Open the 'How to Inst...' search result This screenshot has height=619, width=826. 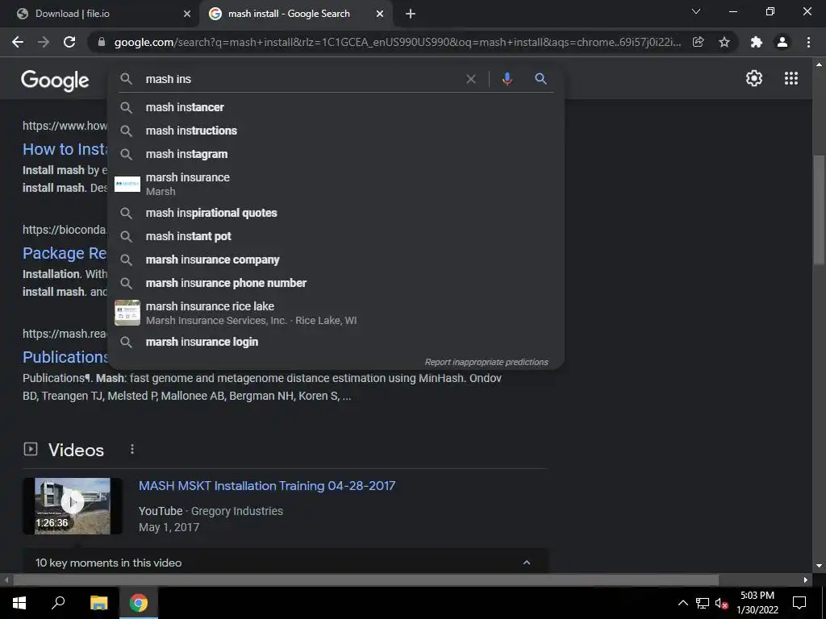point(65,149)
